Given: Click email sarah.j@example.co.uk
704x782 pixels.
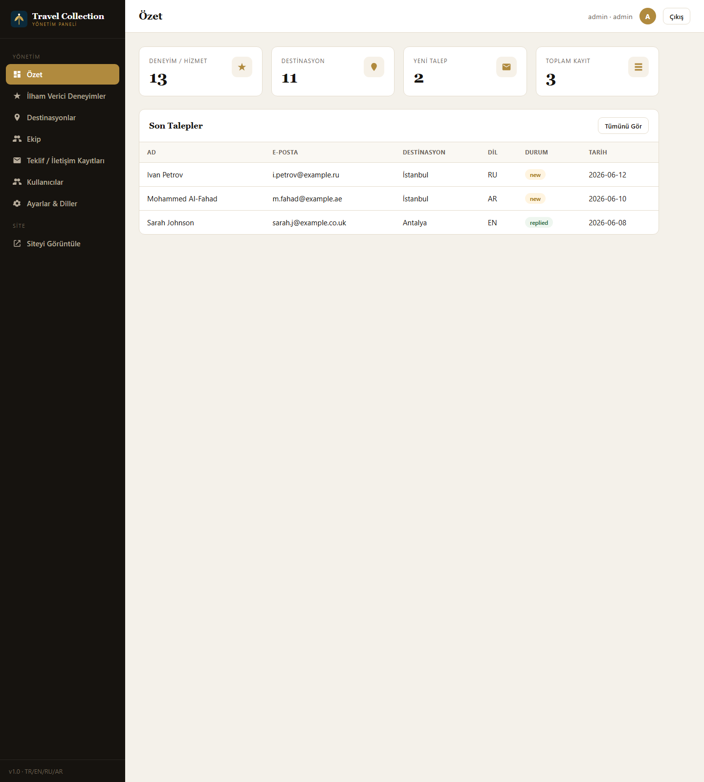Looking at the screenshot, I should pos(309,223).
